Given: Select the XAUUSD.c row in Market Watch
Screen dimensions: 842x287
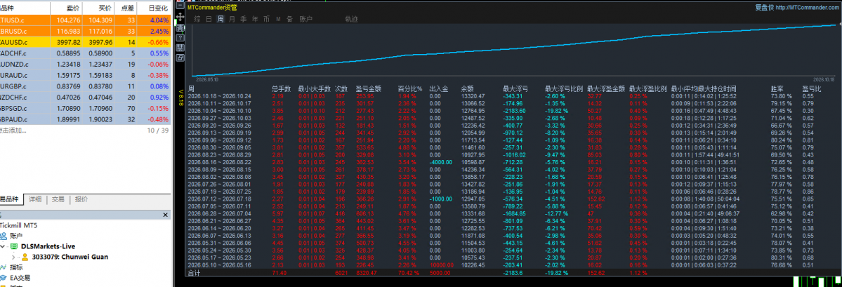Looking at the screenshot, I should tap(86, 42).
